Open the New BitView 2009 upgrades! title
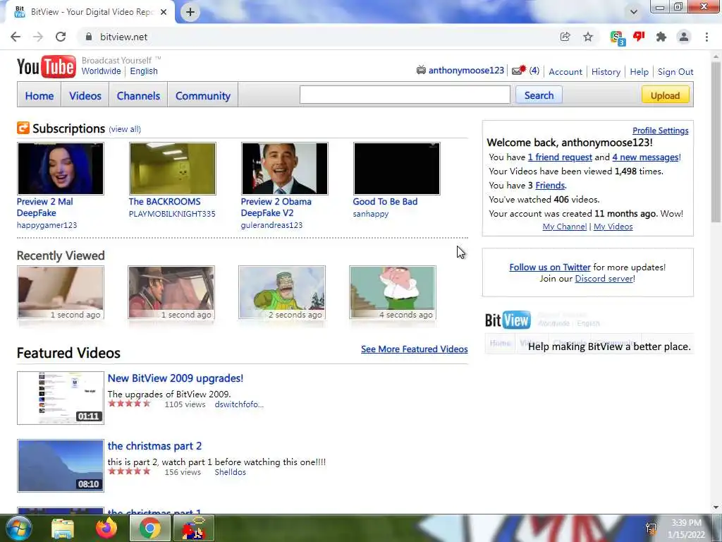Screen dimensions: 722x542 (x=176, y=378)
